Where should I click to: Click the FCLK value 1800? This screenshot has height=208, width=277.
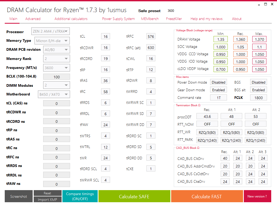click(x=259, y=98)
